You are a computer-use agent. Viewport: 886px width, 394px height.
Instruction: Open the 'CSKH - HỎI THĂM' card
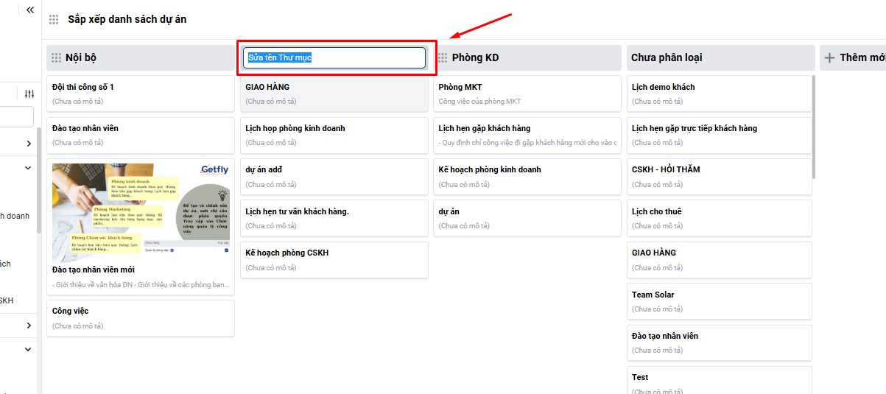click(x=719, y=176)
